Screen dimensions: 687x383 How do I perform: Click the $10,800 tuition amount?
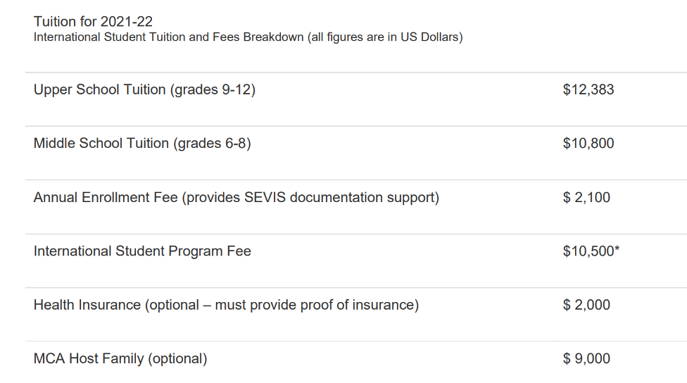588,144
